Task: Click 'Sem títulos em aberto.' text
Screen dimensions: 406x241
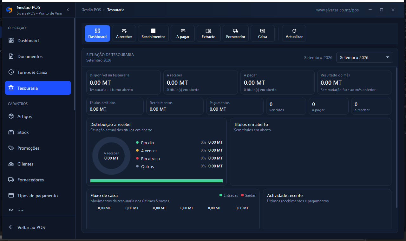Action: (x=253, y=130)
